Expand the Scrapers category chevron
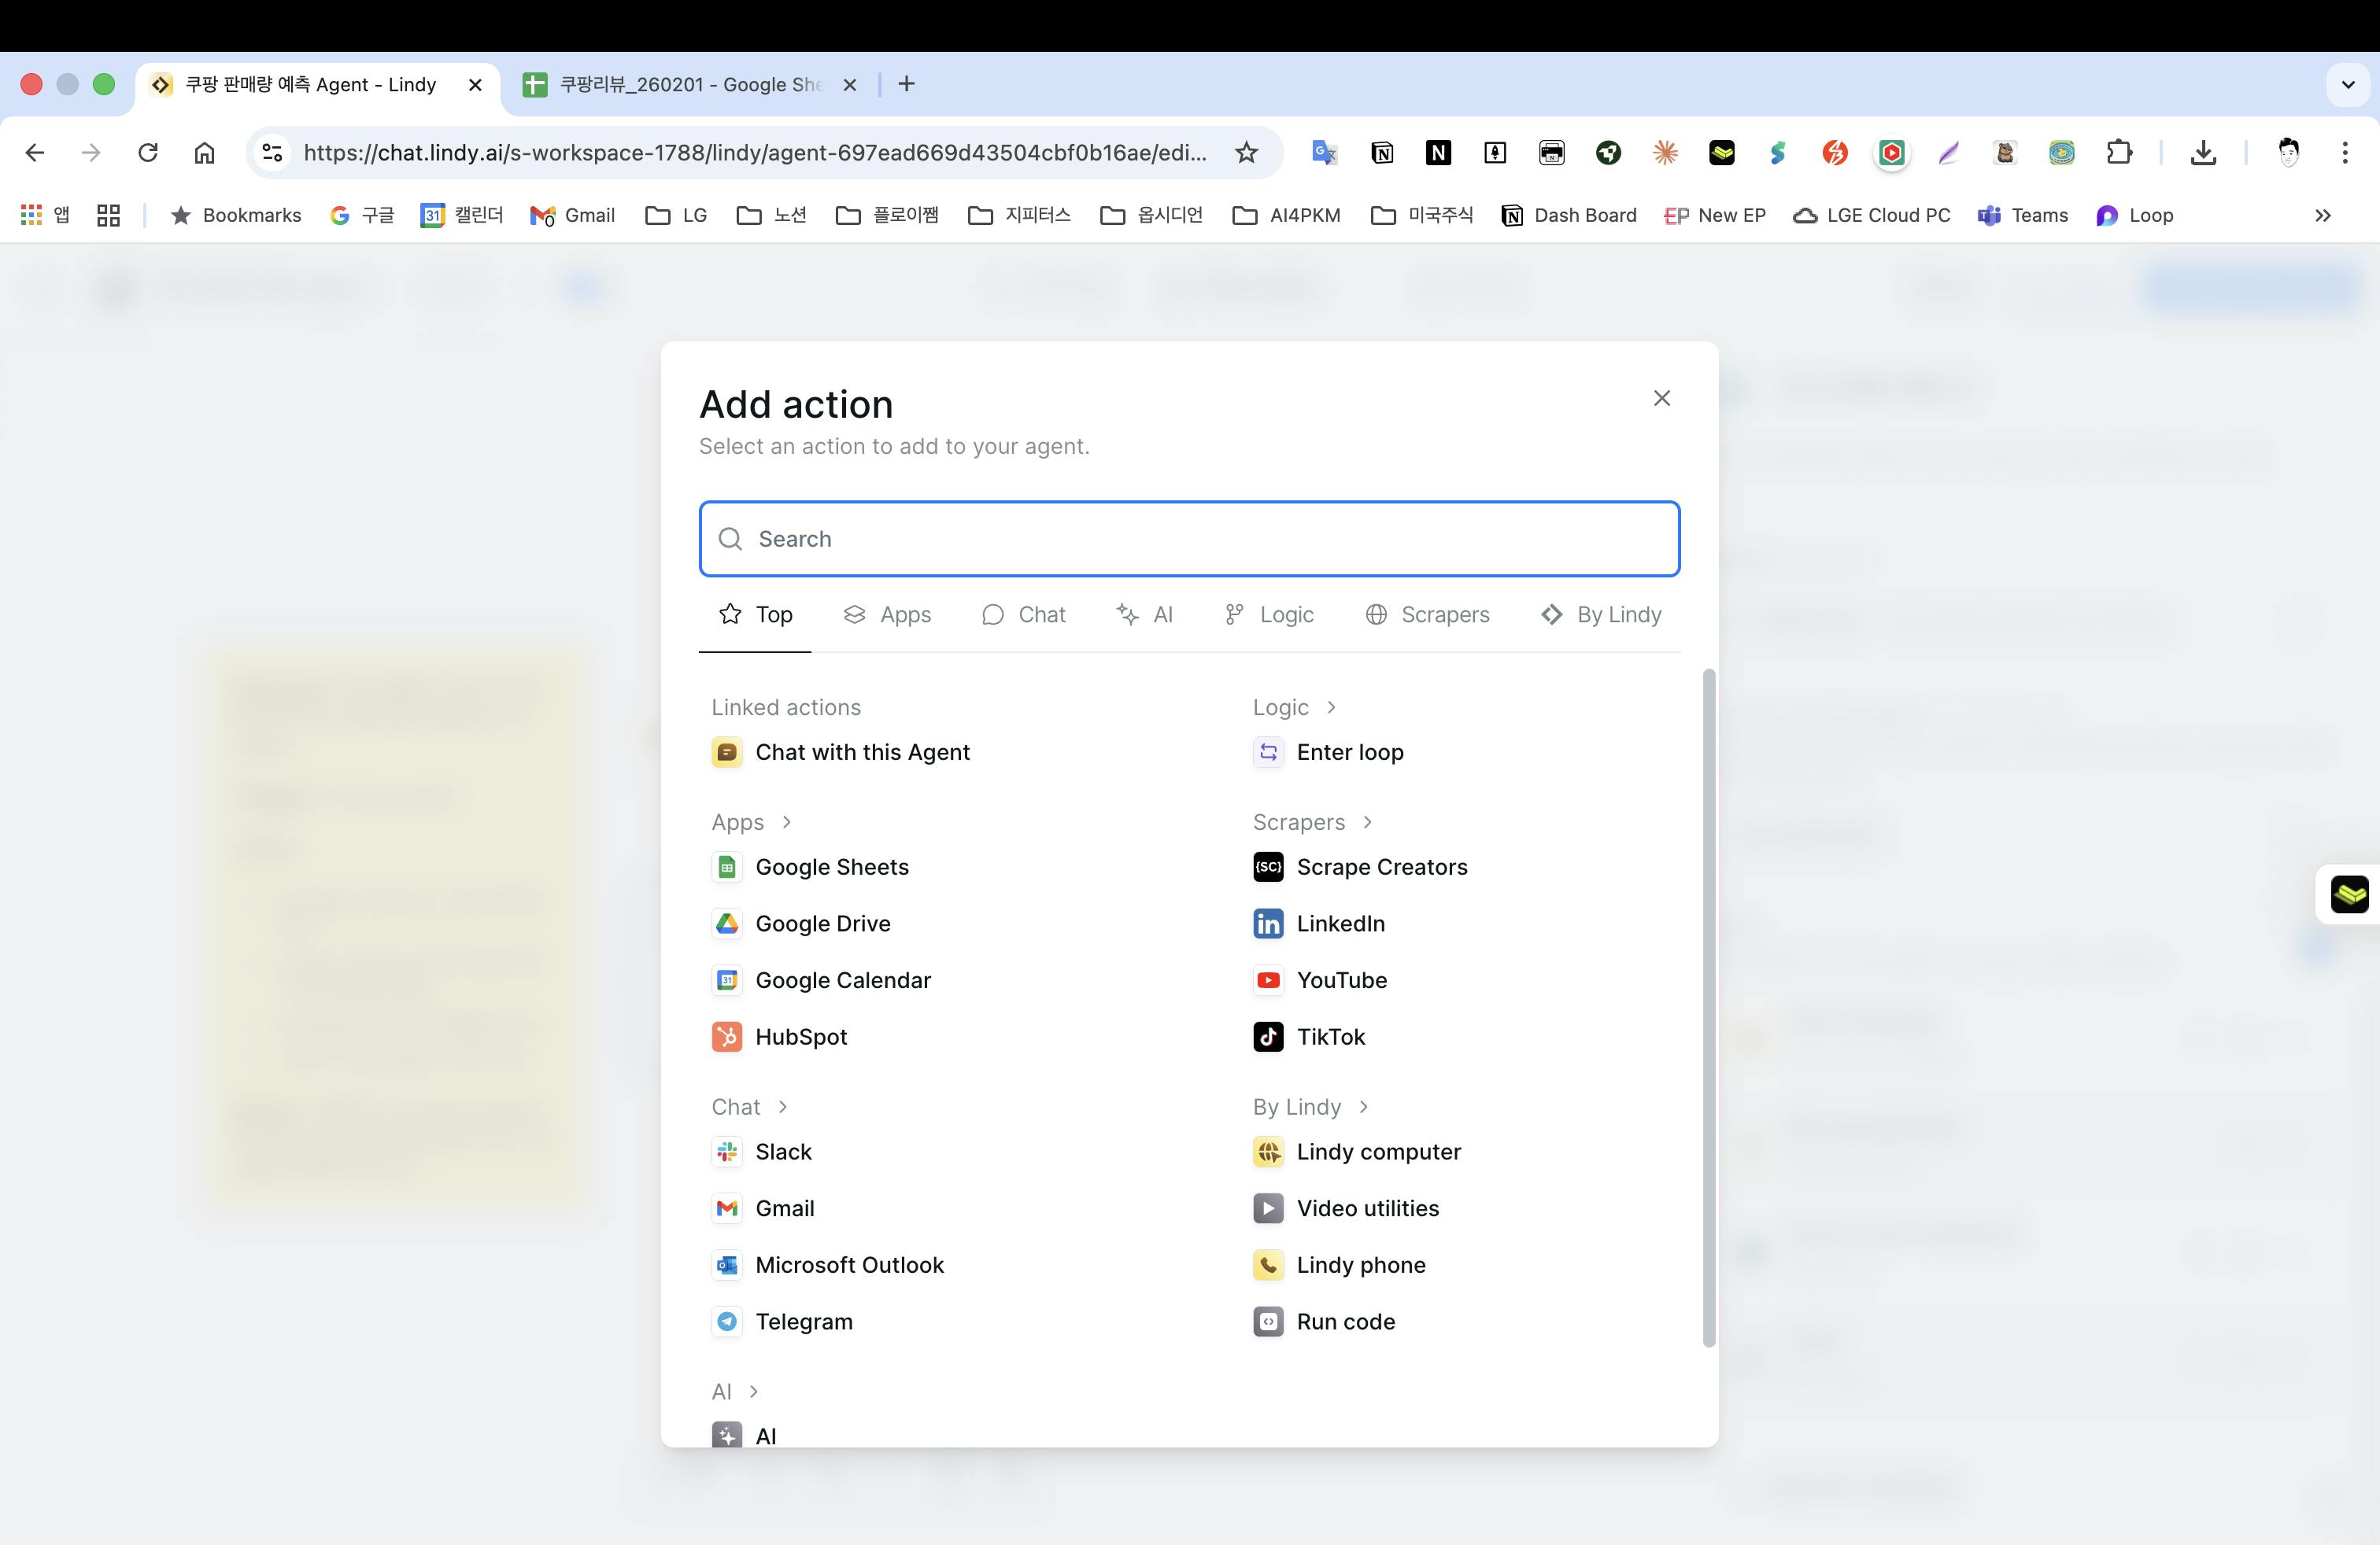Viewport: 2380px width, 1545px height. pyautogui.click(x=1367, y=823)
